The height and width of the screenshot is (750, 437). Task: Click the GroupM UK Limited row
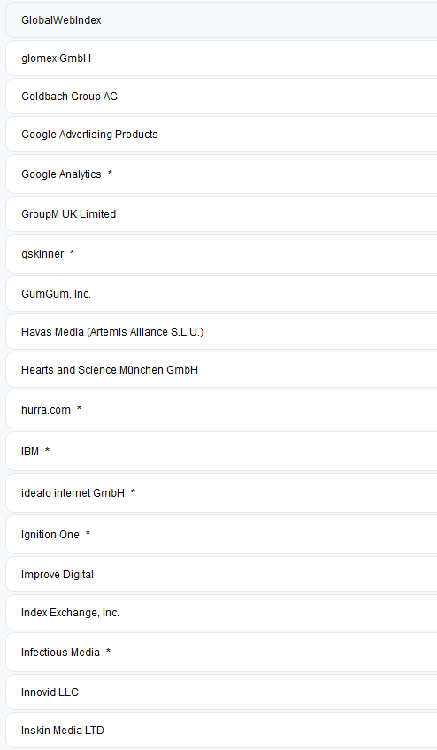click(221, 213)
